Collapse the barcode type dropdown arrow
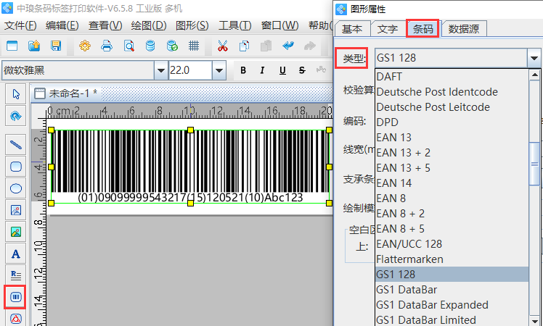The image size is (543, 326). tap(534, 58)
